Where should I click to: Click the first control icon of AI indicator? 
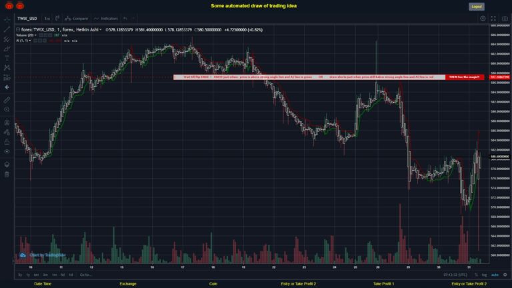(x=35, y=41)
